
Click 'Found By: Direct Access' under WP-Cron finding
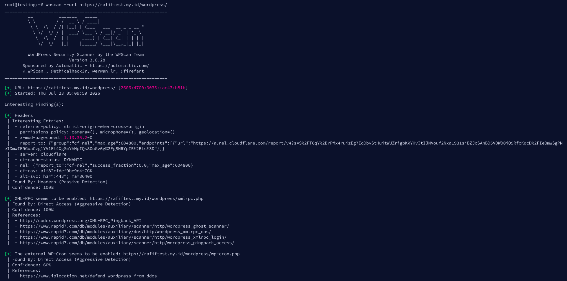[x=71, y=259]
